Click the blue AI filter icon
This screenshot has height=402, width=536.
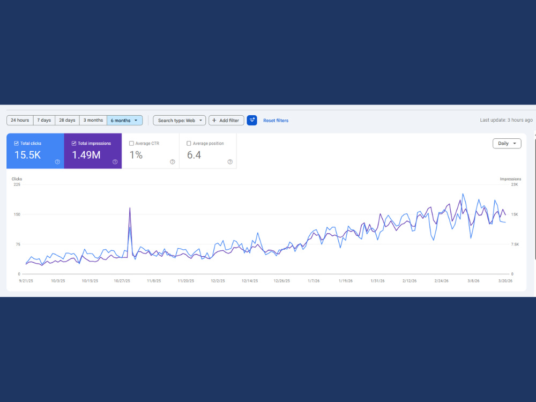pyautogui.click(x=252, y=120)
